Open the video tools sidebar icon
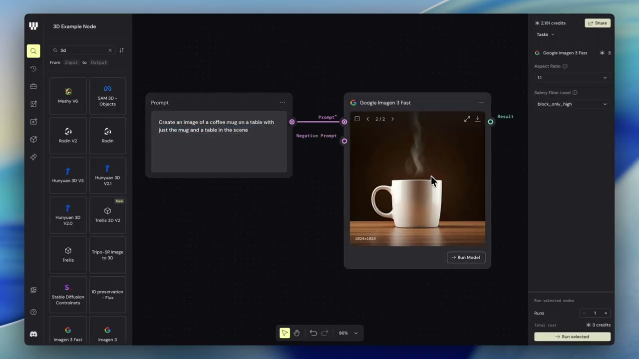The width and height of the screenshot is (639, 359). coord(33,122)
